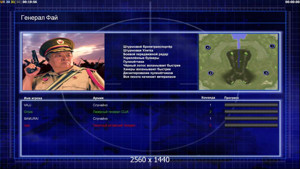Click 'Десантирование пулемётчиков' line
The image size is (300, 169).
[148, 73]
